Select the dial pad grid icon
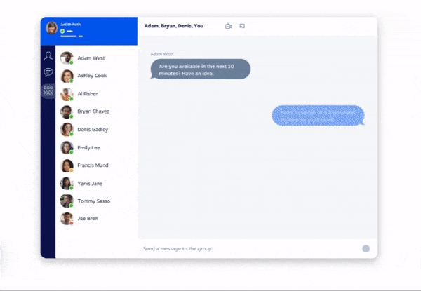The height and width of the screenshot is (291, 421). tap(48, 90)
